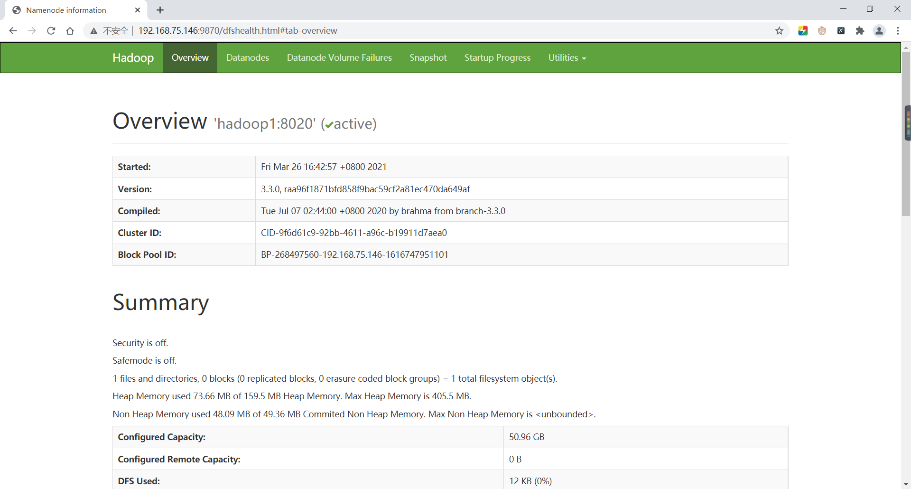Open the Extensions puzzle menu
This screenshot has width=911, height=489.
(x=860, y=31)
